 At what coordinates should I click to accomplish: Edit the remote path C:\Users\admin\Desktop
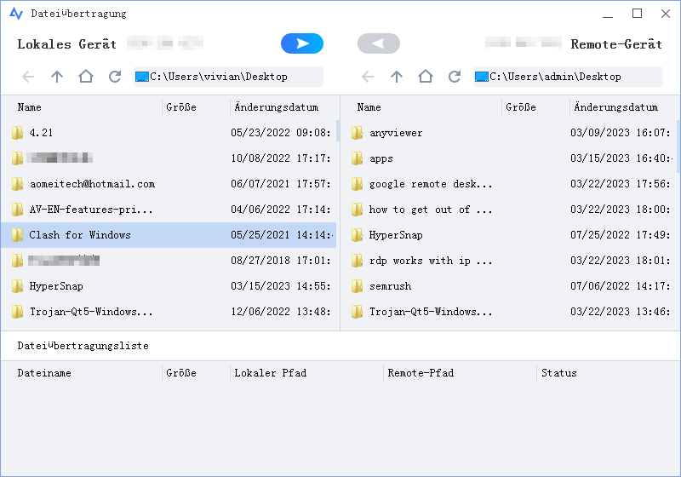click(x=567, y=77)
